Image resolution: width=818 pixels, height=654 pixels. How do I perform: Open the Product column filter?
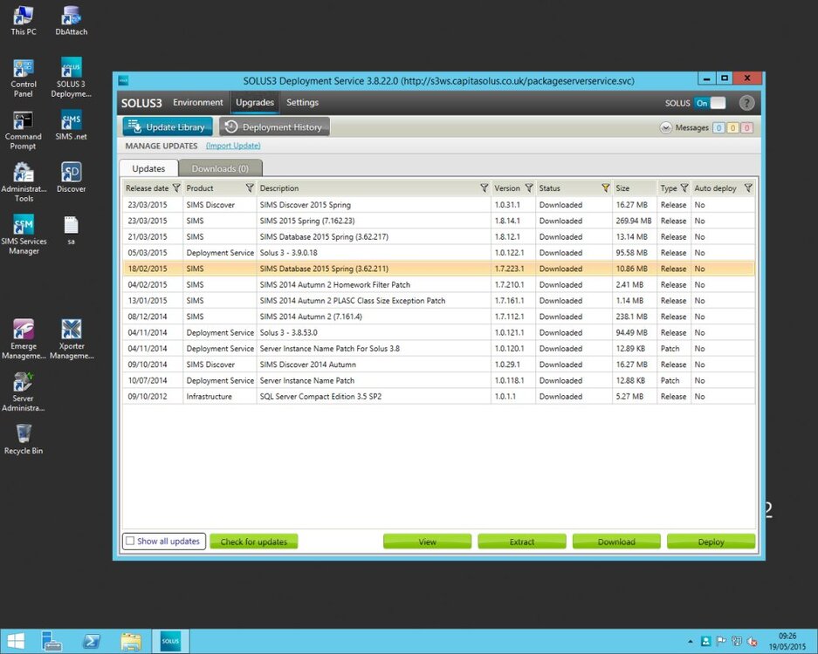pos(250,188)
